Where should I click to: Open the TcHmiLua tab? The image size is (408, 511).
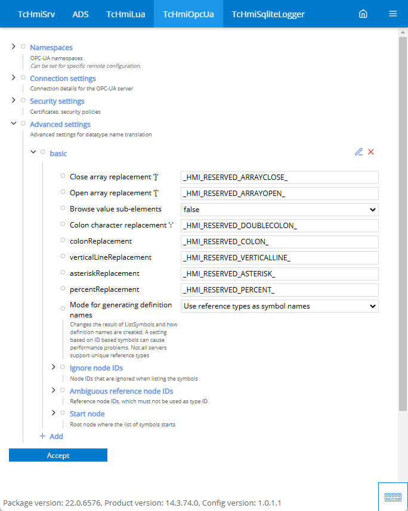tap(126, 14)
